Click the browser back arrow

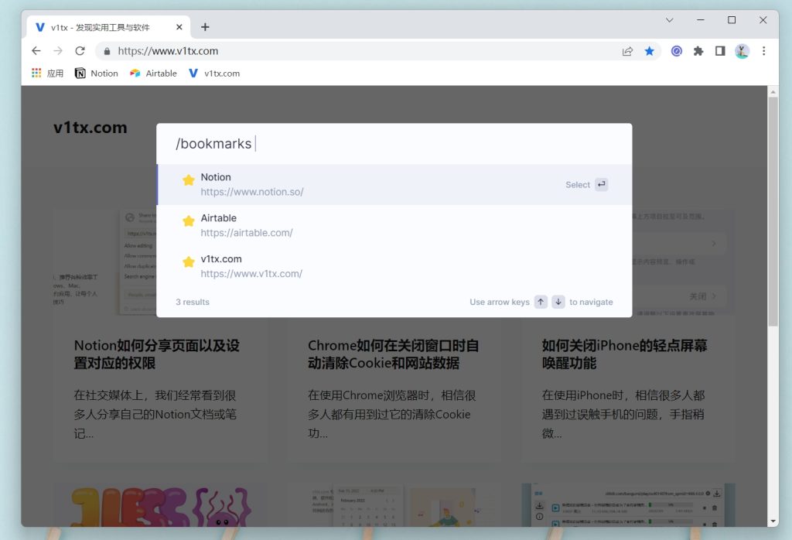pos(36,51)
